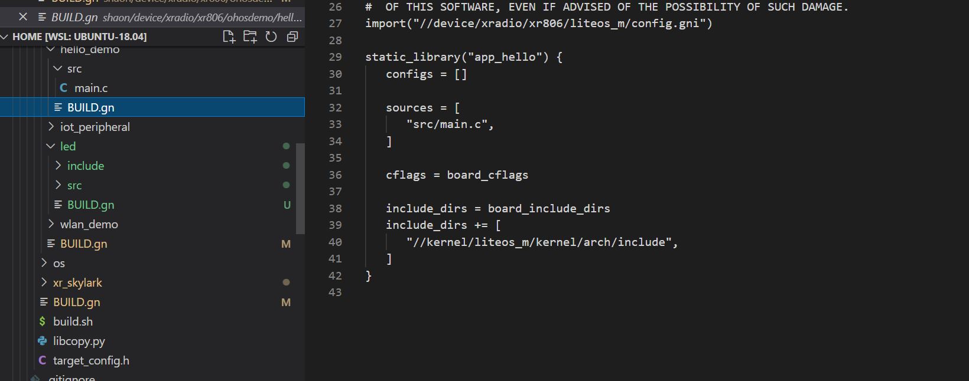This screenshot has width=969, height=381.
Task: Click "include_dirs = board_include_dirs" line
Action: 498,209
